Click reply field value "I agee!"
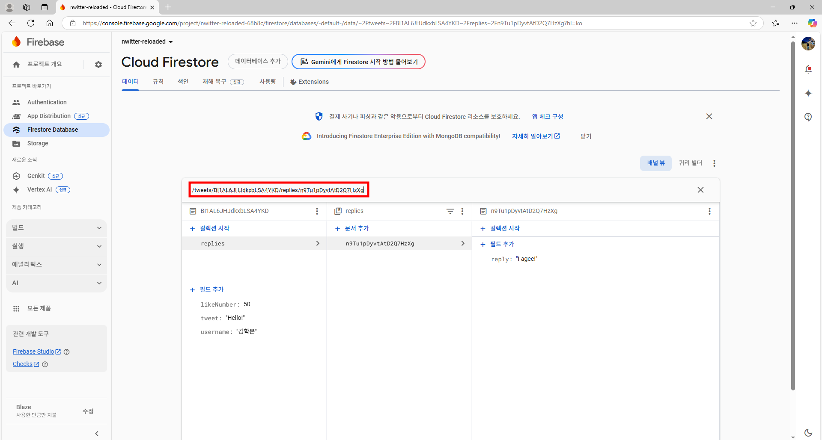 [x=527, y=259]
